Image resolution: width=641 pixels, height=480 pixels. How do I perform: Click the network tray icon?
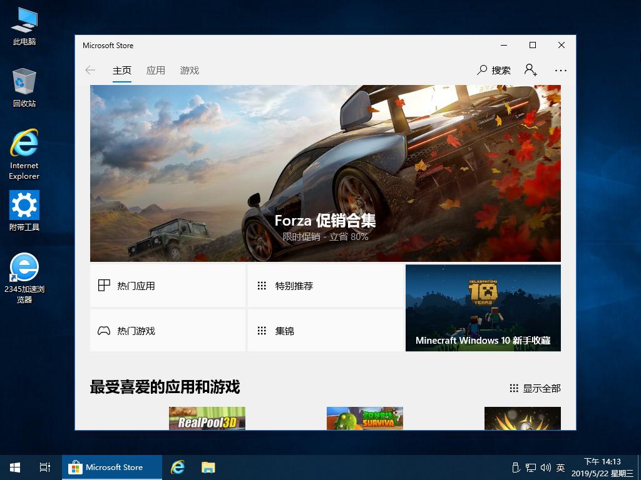pos(531,467)
